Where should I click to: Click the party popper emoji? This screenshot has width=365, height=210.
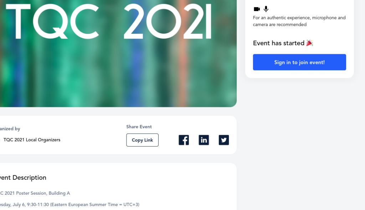(x=309, y=43)
